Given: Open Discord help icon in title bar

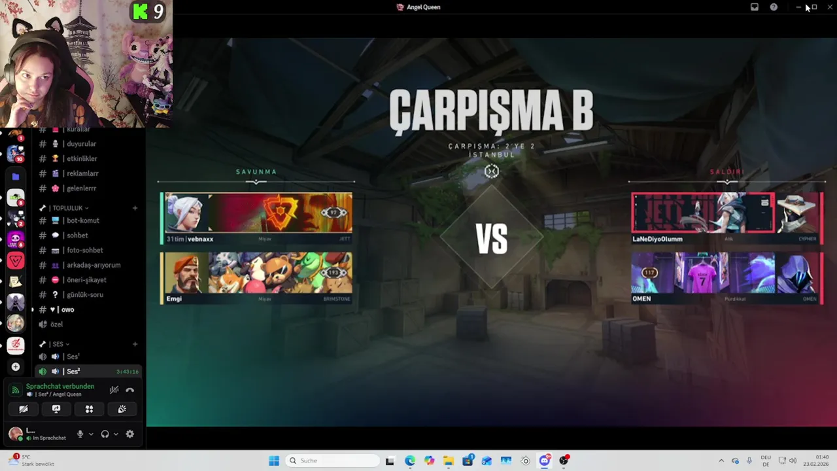Looking at the screenshot, I should click(x=774, y=7).
